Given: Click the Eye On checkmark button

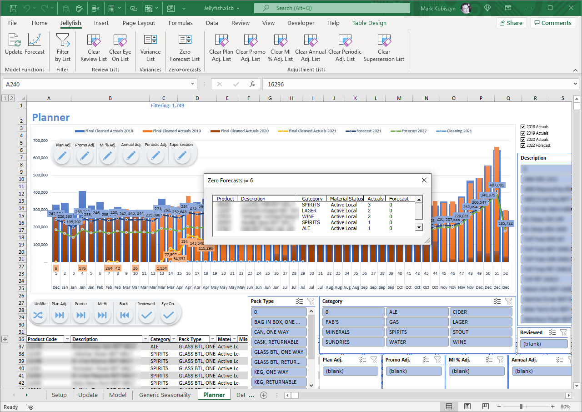Looking at the screenshot, I should 168,315.
